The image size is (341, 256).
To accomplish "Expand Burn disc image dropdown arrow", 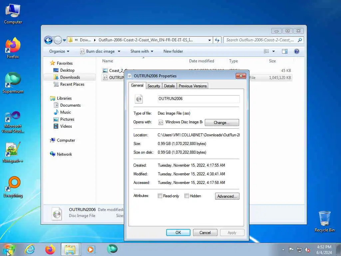I will coord(119,52).
